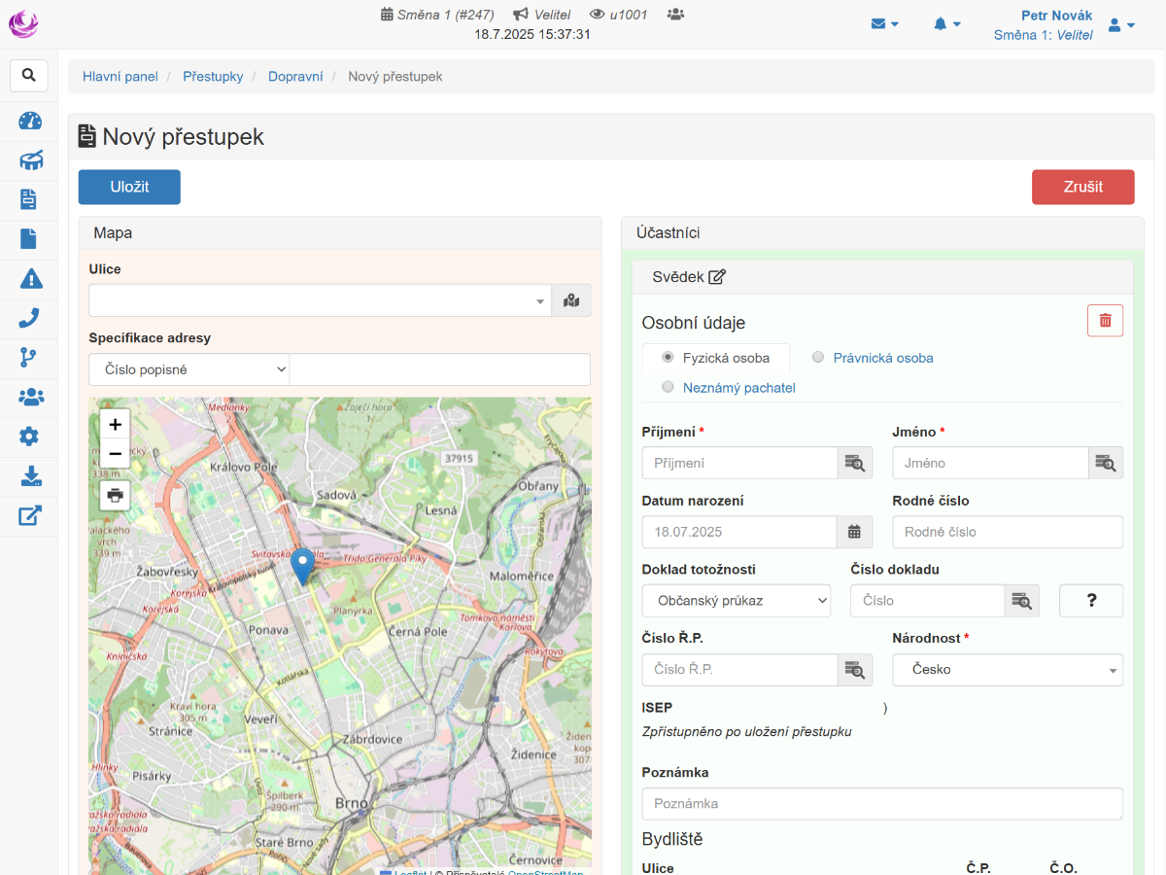Open the warning triangle sidebar item
Screen dimensions: 1166x875
point(29,279)
